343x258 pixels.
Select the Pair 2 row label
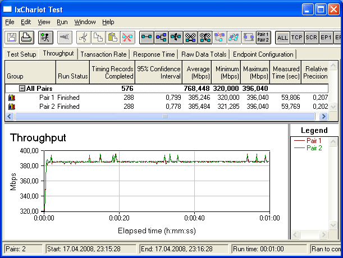click(47, 107)
